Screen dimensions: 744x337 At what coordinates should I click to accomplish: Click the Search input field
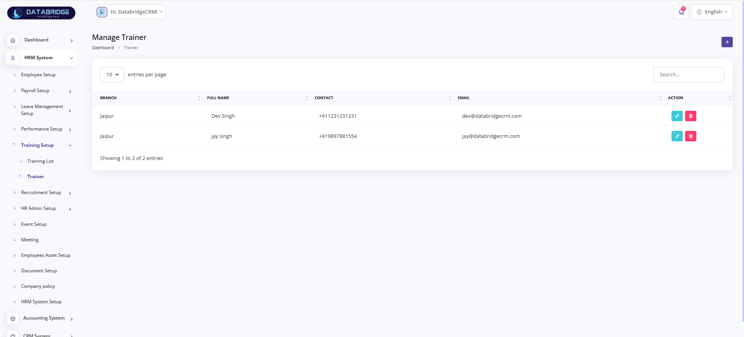click(689, 74)
